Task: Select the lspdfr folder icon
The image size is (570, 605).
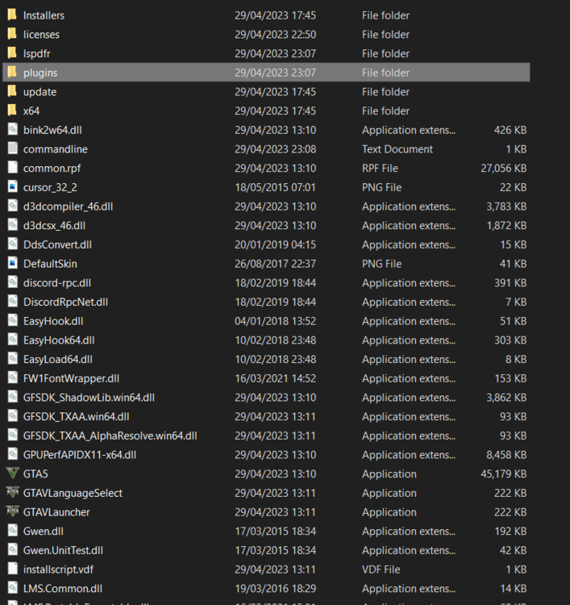Action: [12, 53]
